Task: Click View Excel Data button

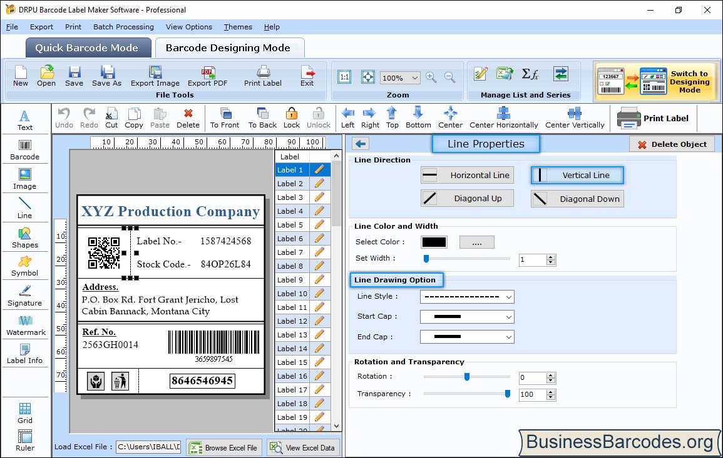Action: coord(303,447)
